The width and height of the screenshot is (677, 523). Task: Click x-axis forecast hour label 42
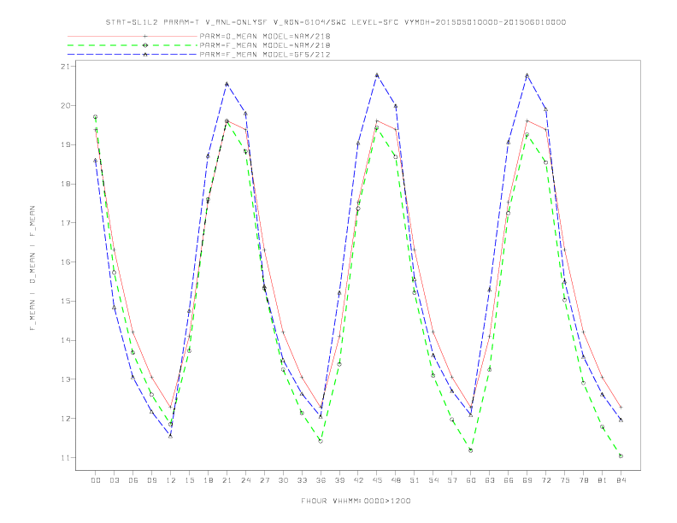[x=358, y=480]
